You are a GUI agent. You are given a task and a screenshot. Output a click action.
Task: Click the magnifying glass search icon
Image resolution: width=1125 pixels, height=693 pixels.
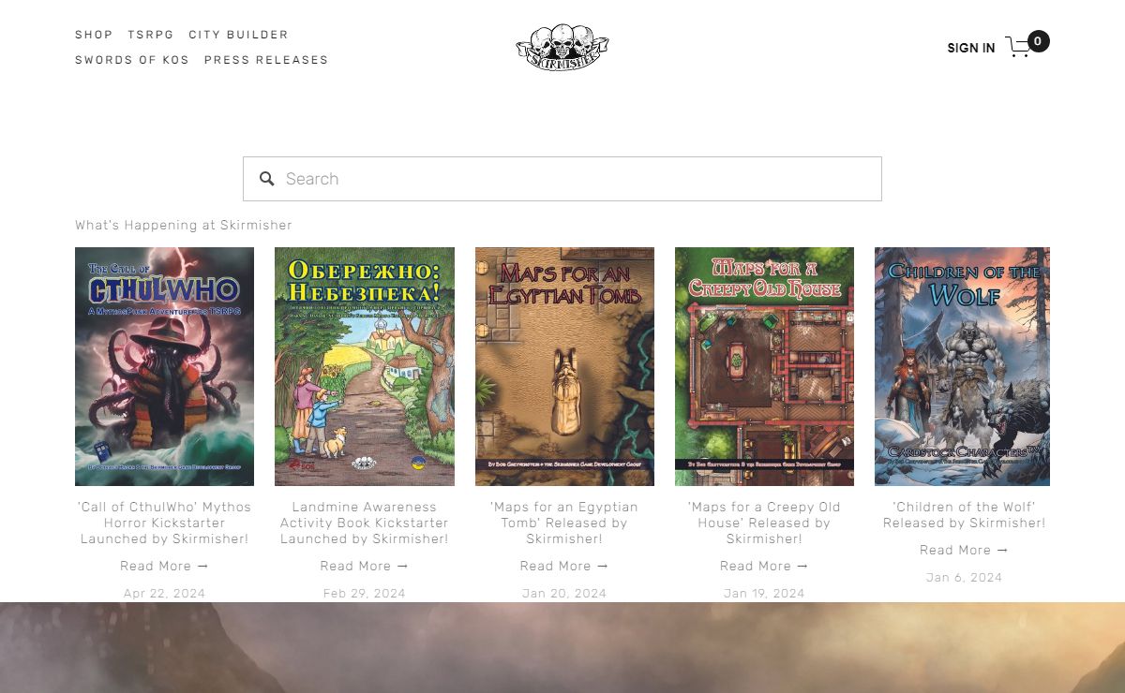267,179
